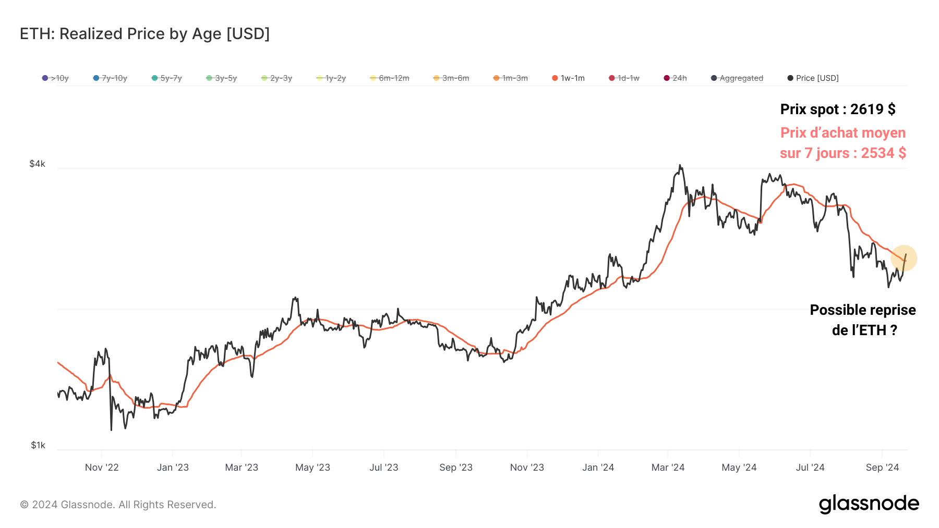This screenshot has height=528, width=939.
Task: Hide the 1w-1m realized price line
Action: [x=568, y=78]
